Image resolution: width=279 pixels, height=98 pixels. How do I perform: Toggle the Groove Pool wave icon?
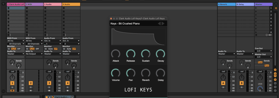pyautogui.click(x=3, y=91)
